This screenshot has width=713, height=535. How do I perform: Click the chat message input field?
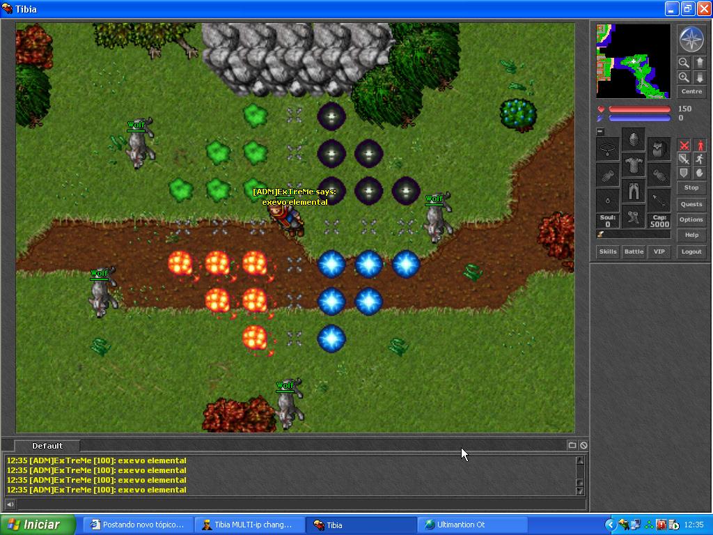click(301, 504)
